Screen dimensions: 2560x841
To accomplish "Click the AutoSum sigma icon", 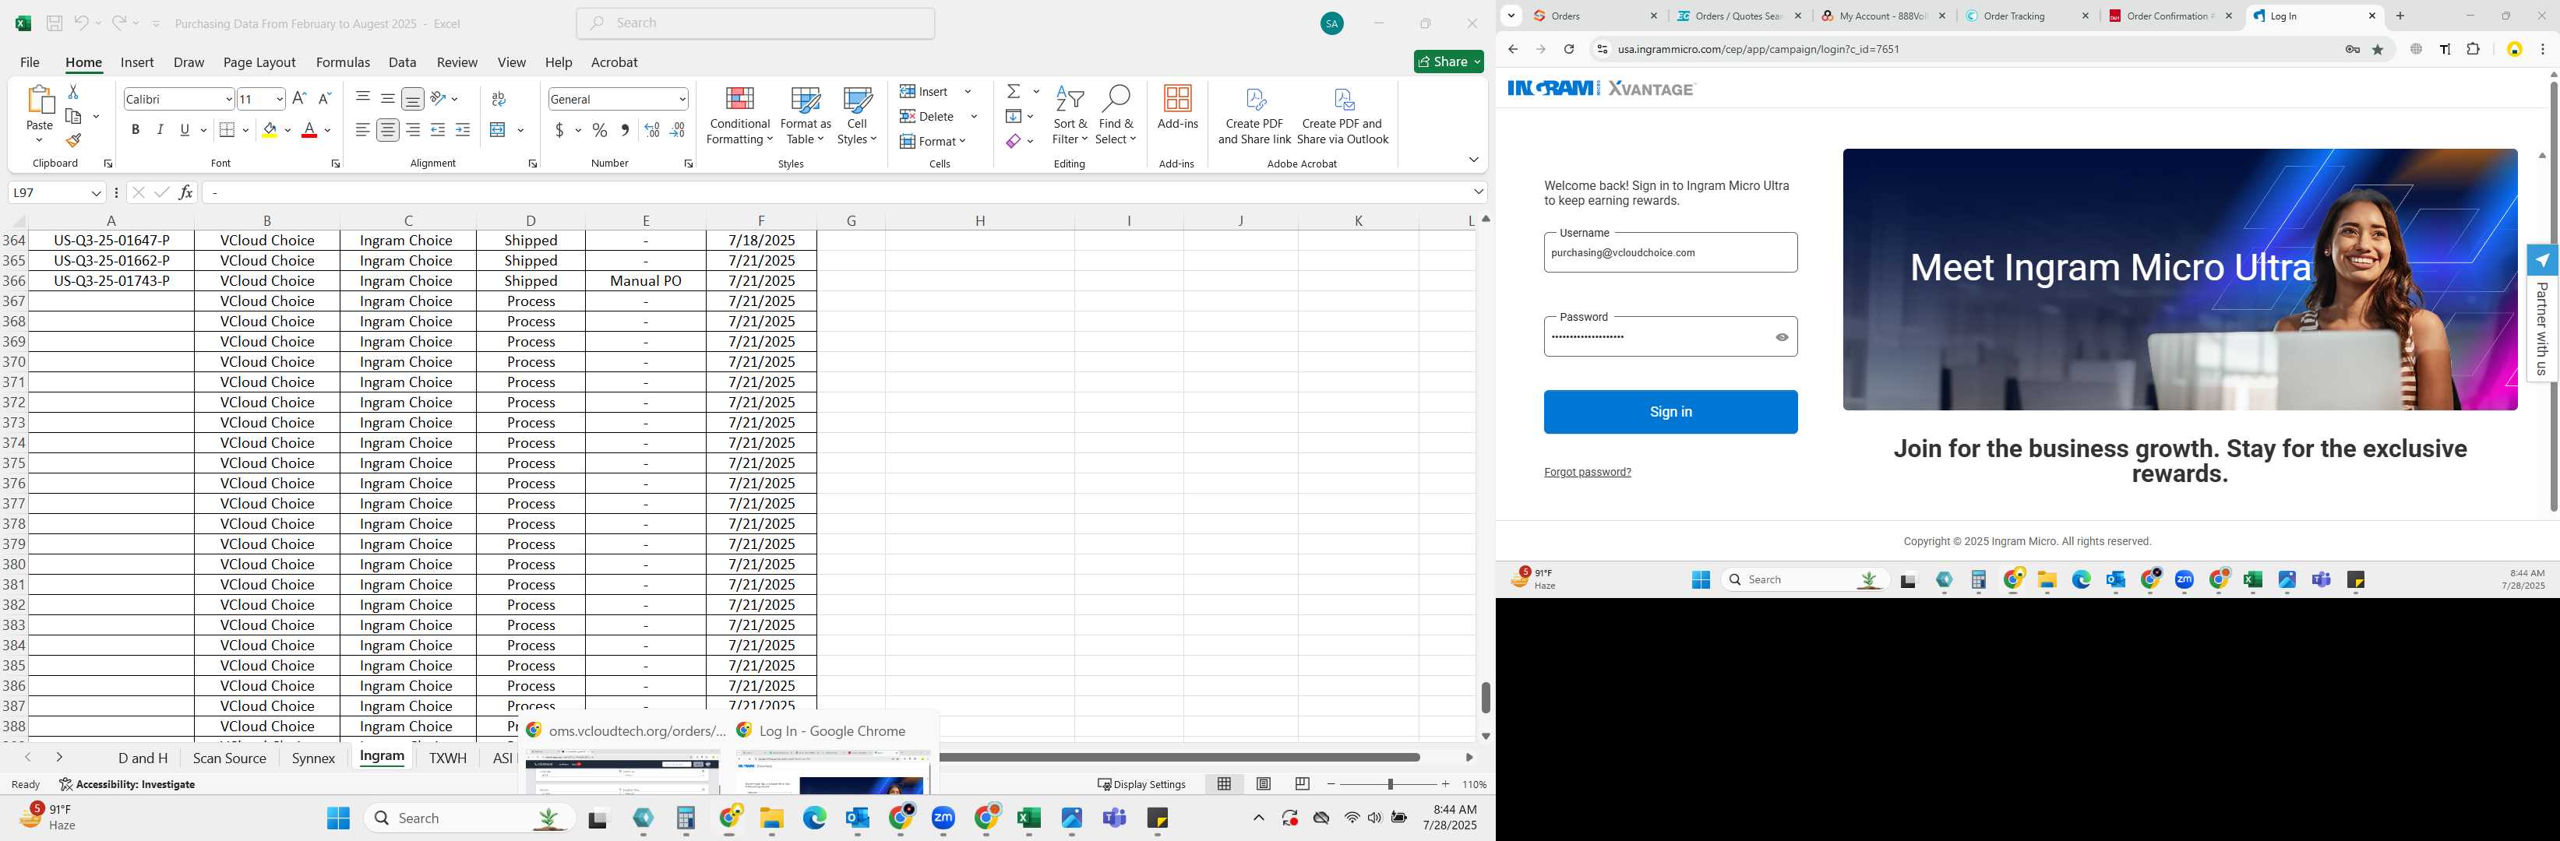I will coord(1013,91).
